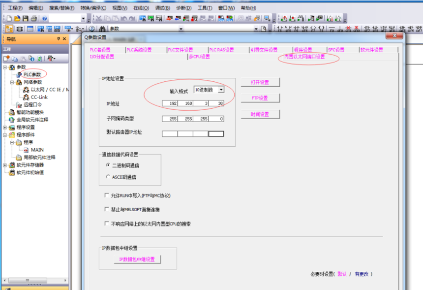Open the input format 10进制数 dropdown
423x290 pixels.
point(221,90)
